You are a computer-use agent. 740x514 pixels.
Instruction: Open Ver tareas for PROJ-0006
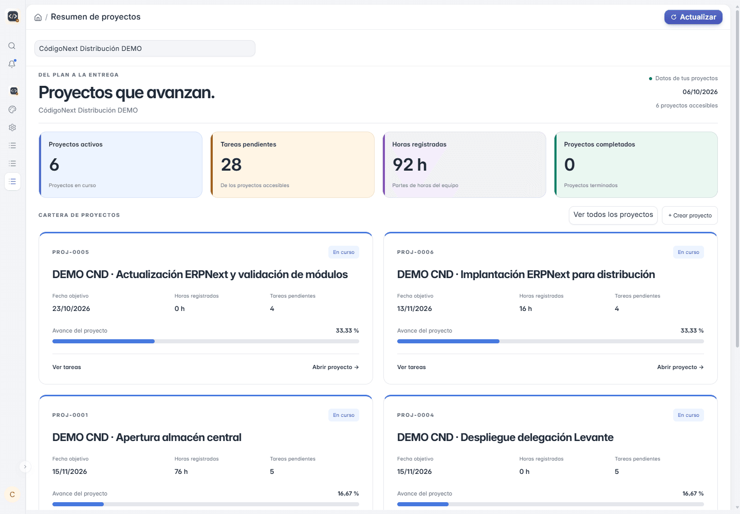(x=412, y=367)
